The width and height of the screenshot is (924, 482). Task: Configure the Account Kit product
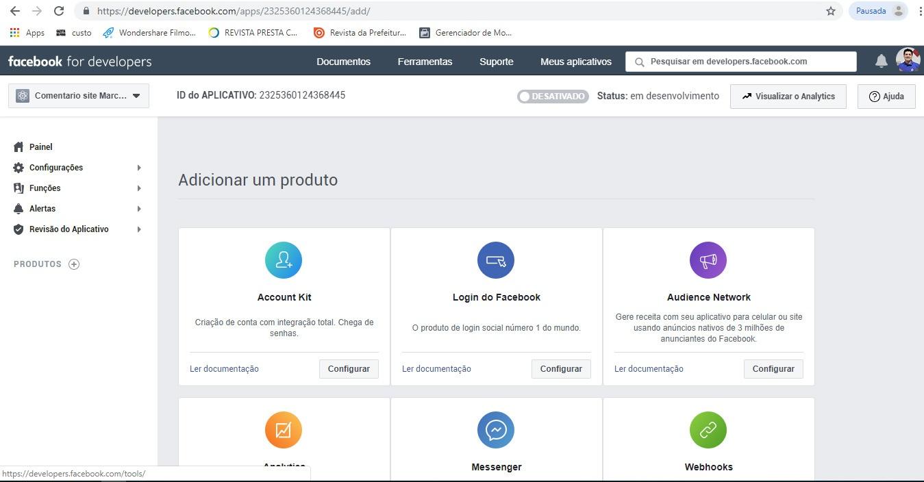pyautogui.click(x=349, y=368)
